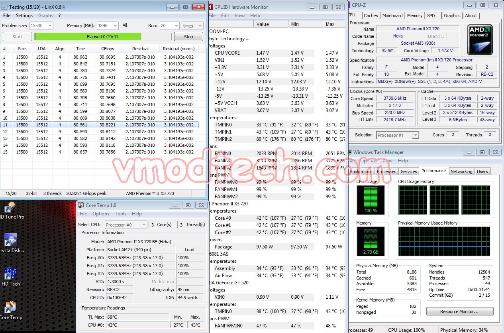Click the CPU Usage 100% meter
This screenshot has height=333, width=504.
370,200
